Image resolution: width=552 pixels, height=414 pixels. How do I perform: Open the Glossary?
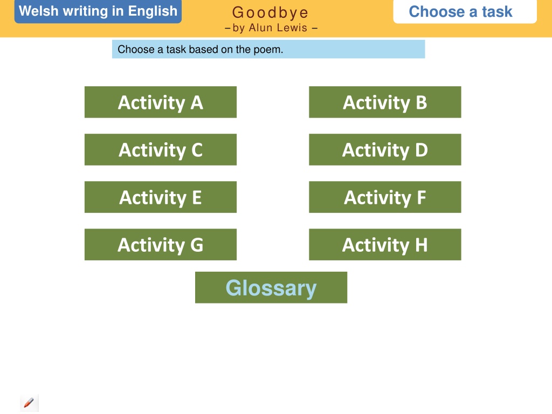click(271, 288)
